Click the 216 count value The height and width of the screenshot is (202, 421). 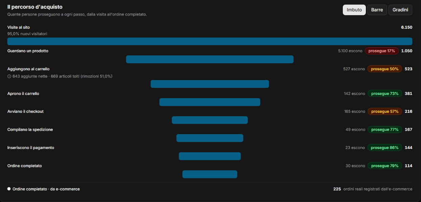point(408,111)
